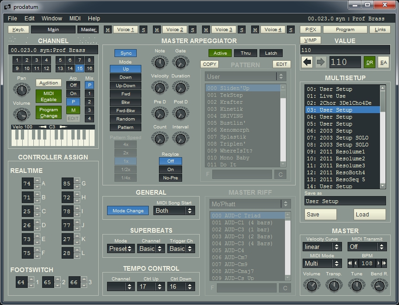Toggle the DR value mode button
This screenshot has width=399, height=305.
pyautogui.click(x=369, y=63)
